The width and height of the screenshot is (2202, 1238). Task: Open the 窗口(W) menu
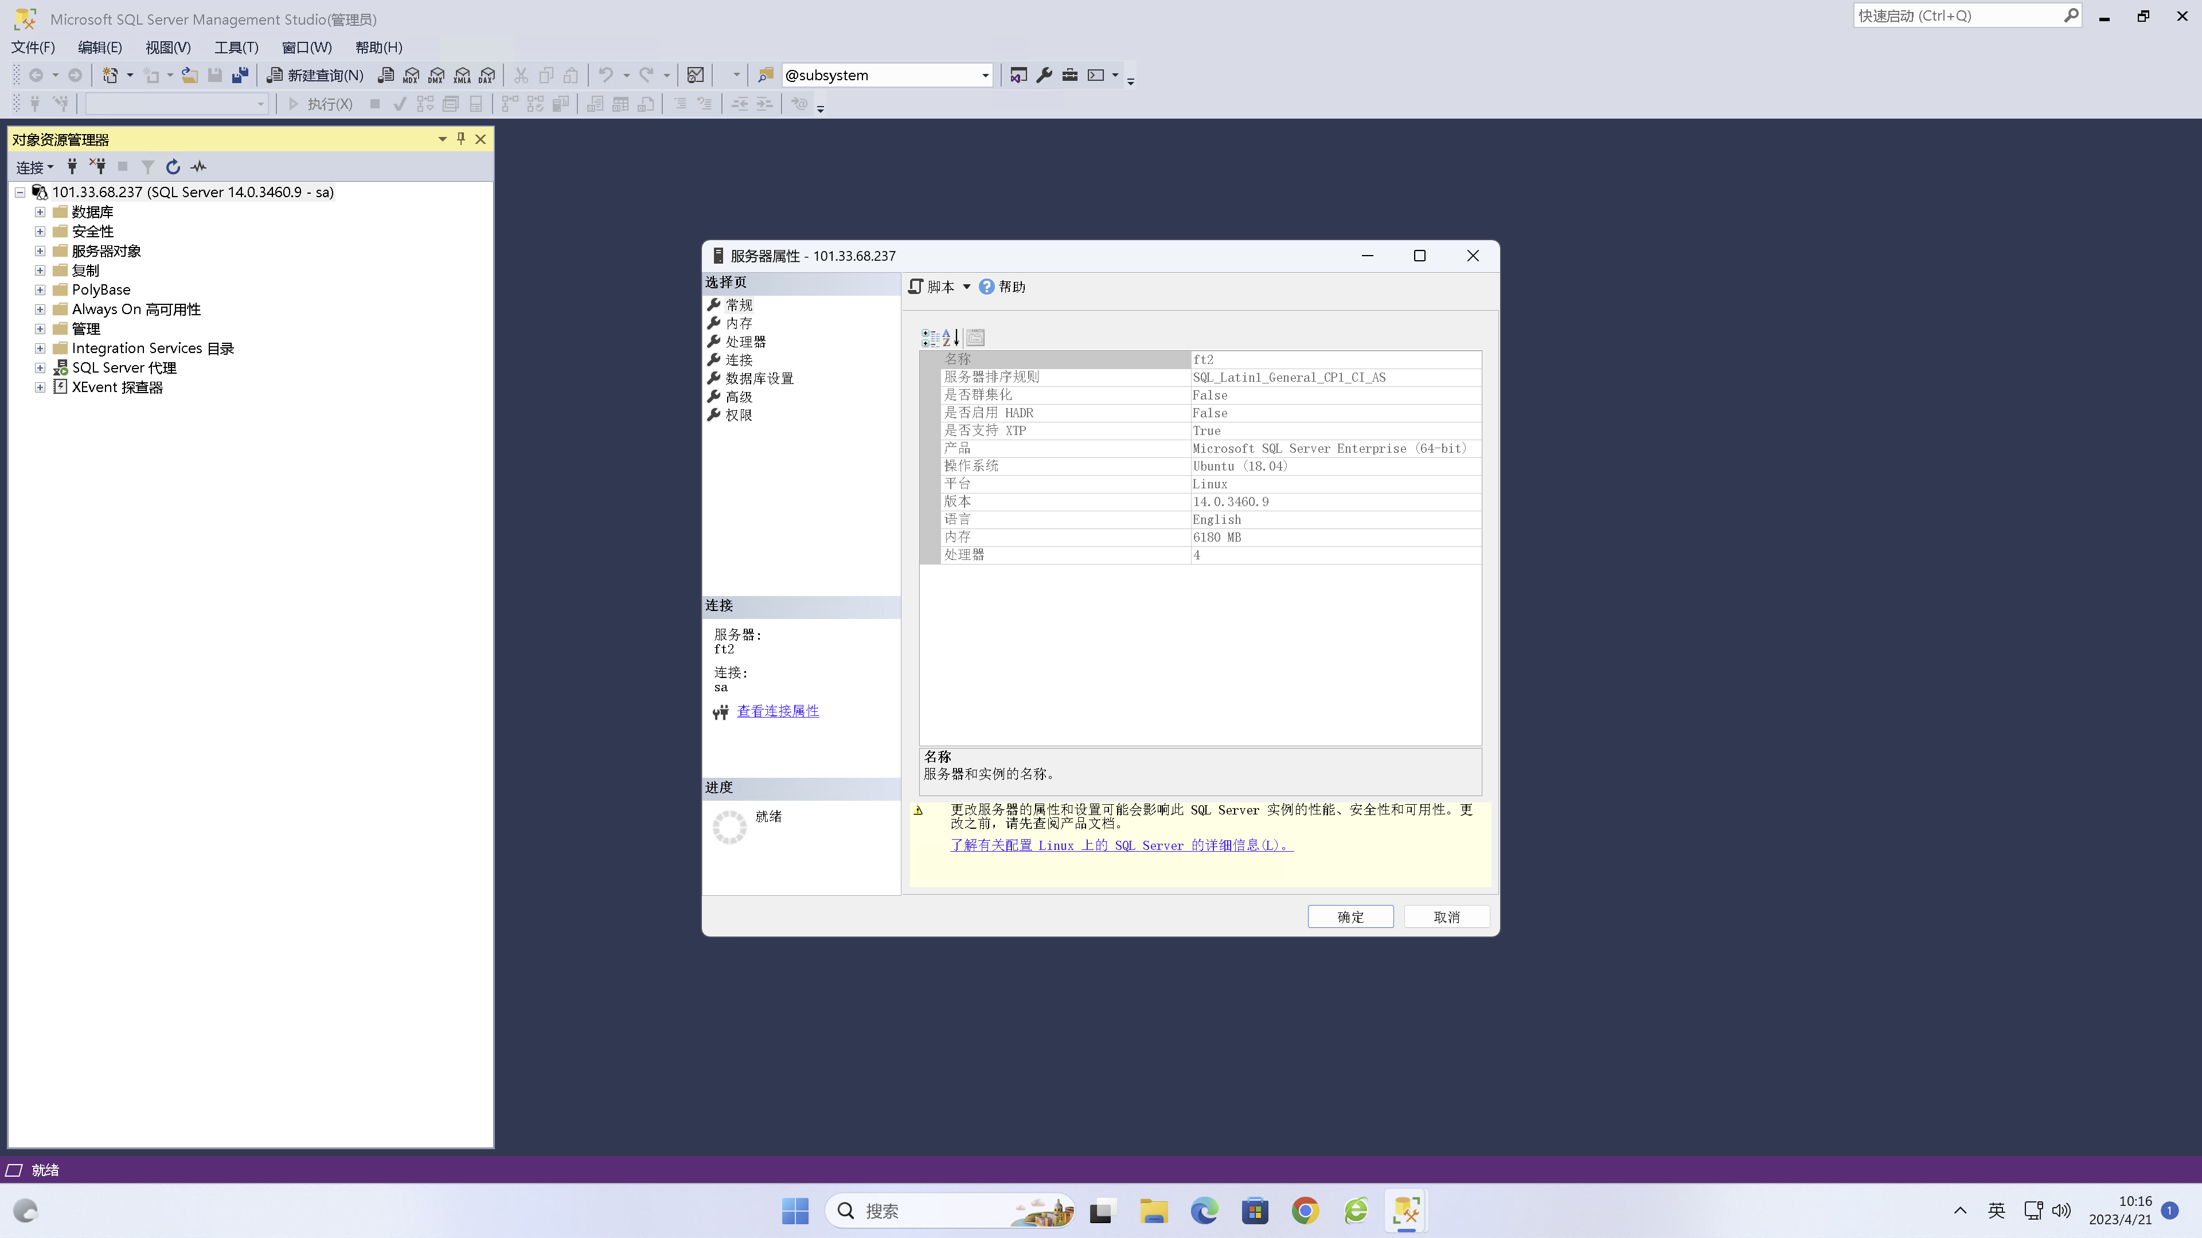(306, 48)
